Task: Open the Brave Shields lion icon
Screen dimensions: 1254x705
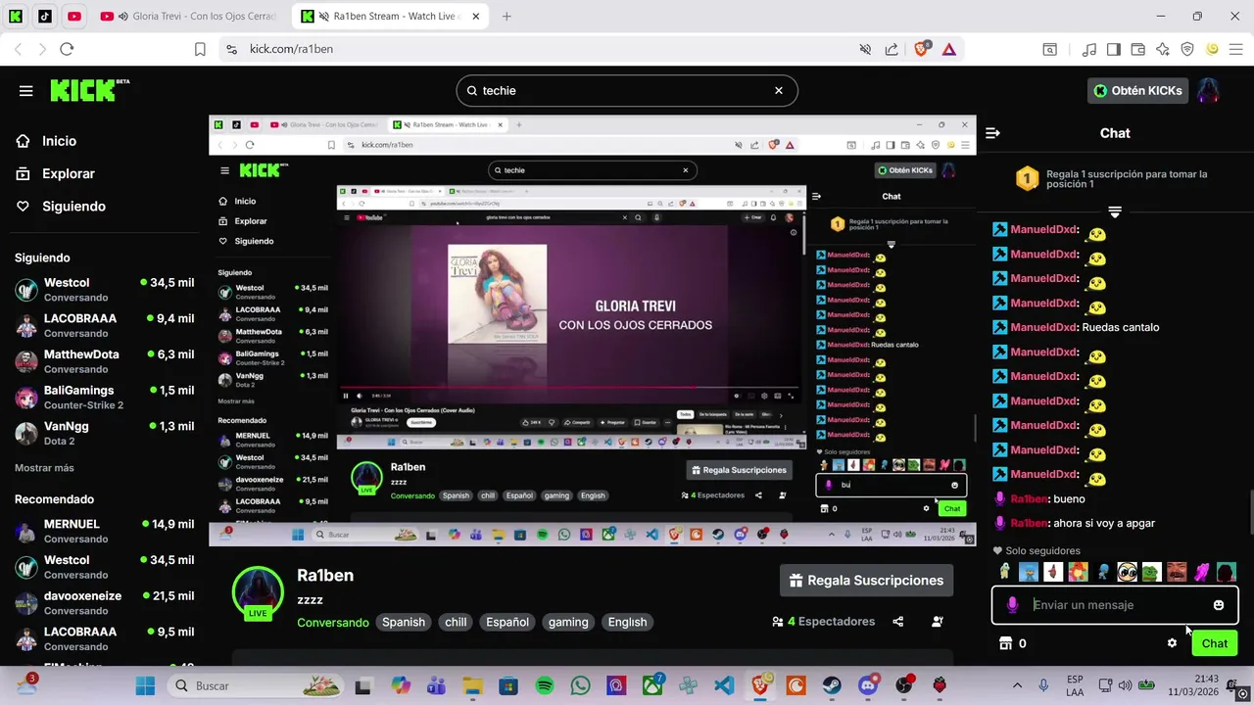Action: click(922, 49)
